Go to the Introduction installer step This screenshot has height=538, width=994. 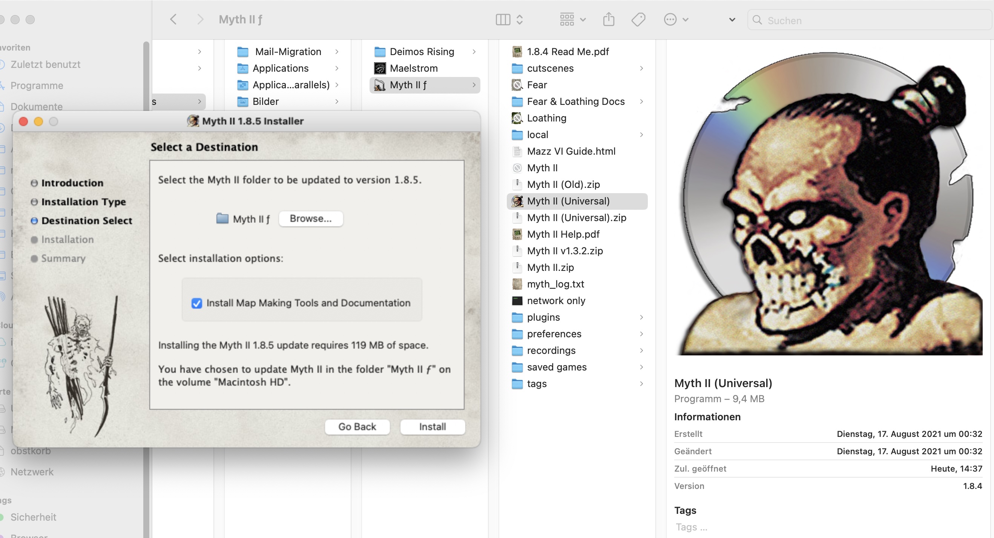click(x=72, y=183)
